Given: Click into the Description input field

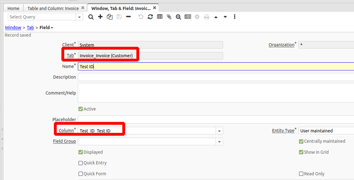Looking at the screenshot, I should click(216, 77).
